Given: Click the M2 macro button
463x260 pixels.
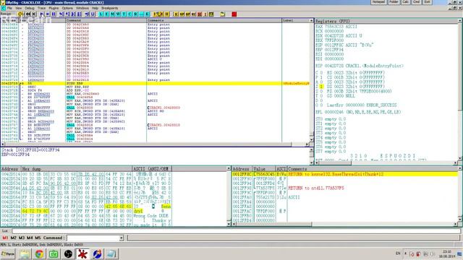Looking at the screenshot, I should pyautogui.click(x=13, y=238).
